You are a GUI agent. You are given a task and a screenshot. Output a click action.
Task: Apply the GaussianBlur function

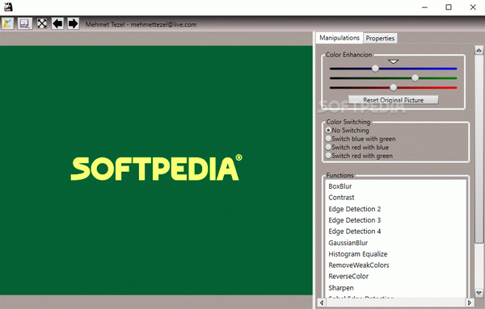tap(348, 243)
